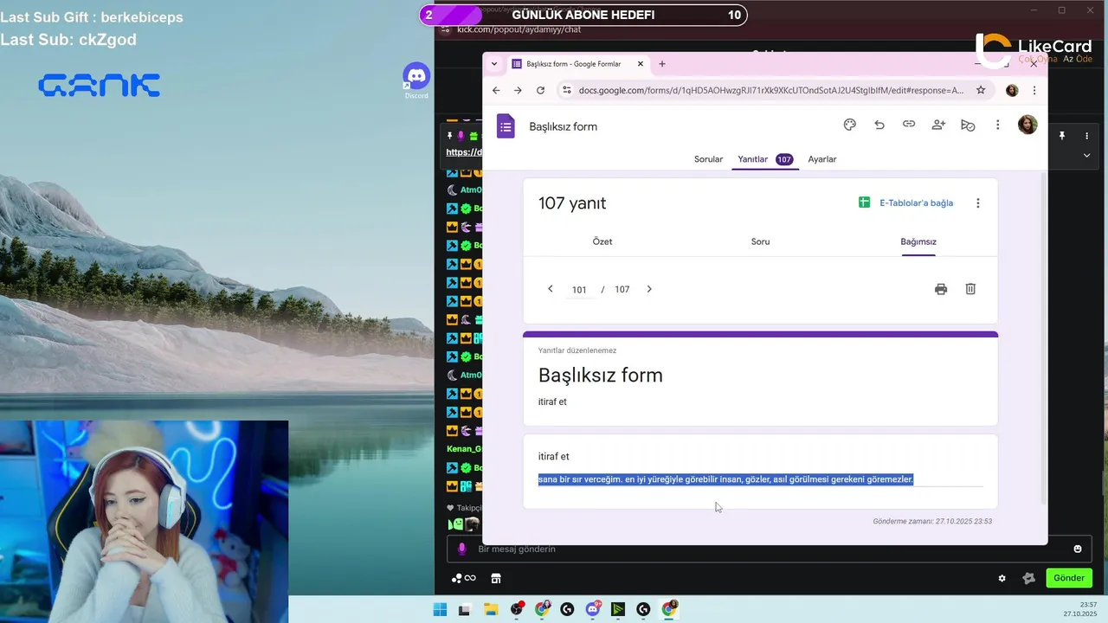Open the Ayarlar tab
1108x623 pixels.
point(822,159)
